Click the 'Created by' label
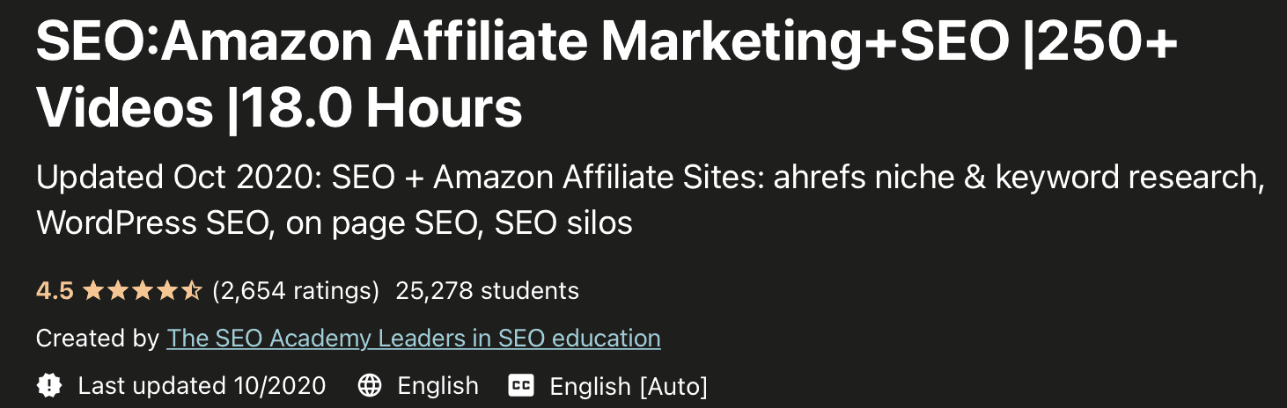The image size is (1287, 408). [x=98, y=338]
